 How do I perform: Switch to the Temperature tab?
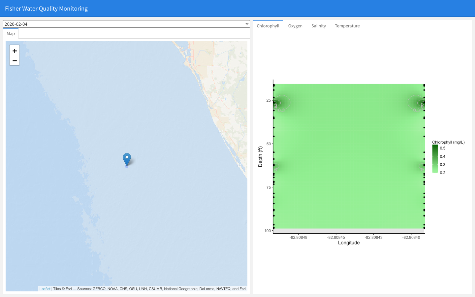[347, 26]
